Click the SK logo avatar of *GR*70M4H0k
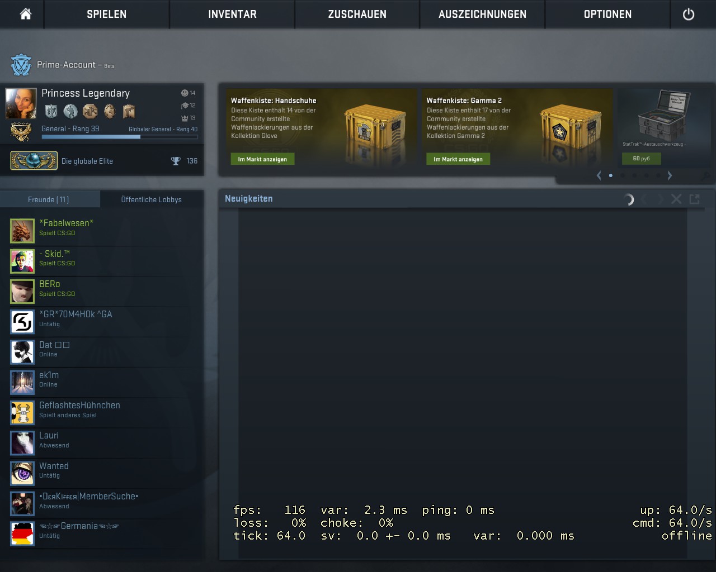Image resolution: width=716 pixels, height=572 pixels. (22, 322)
